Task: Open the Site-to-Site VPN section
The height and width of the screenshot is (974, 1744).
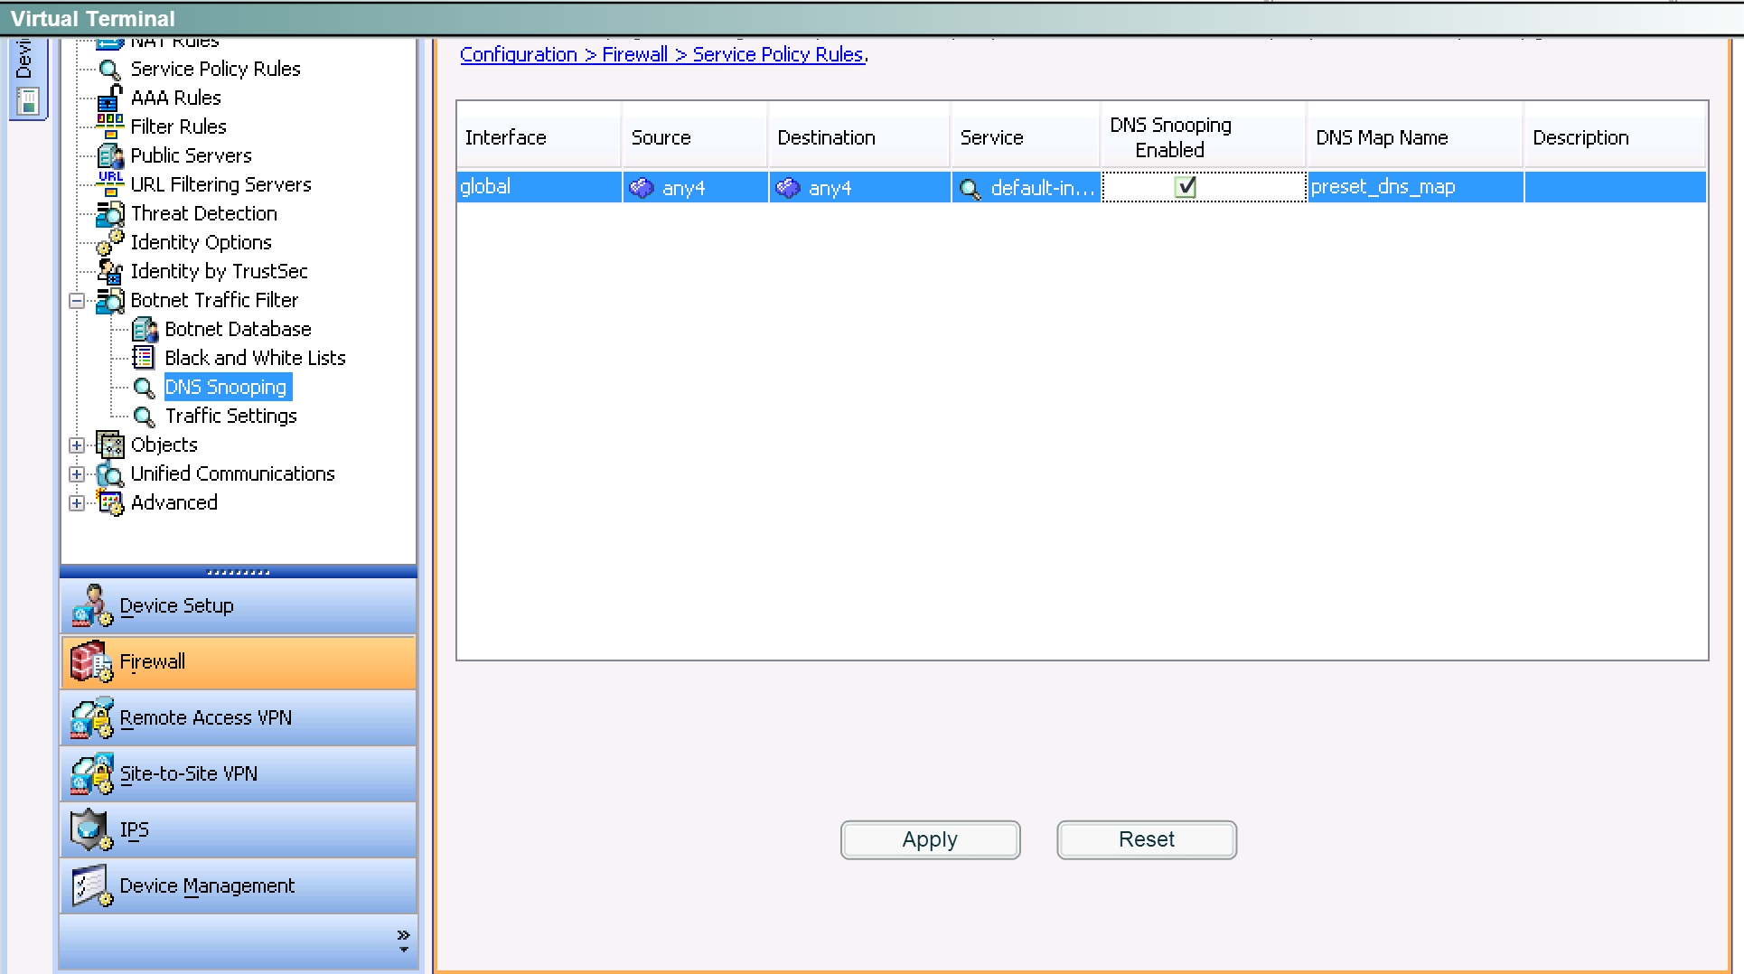Action: 239,773
